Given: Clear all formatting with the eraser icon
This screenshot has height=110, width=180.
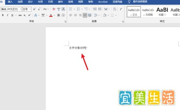Looking at the screenshot, I should [54, 9].
